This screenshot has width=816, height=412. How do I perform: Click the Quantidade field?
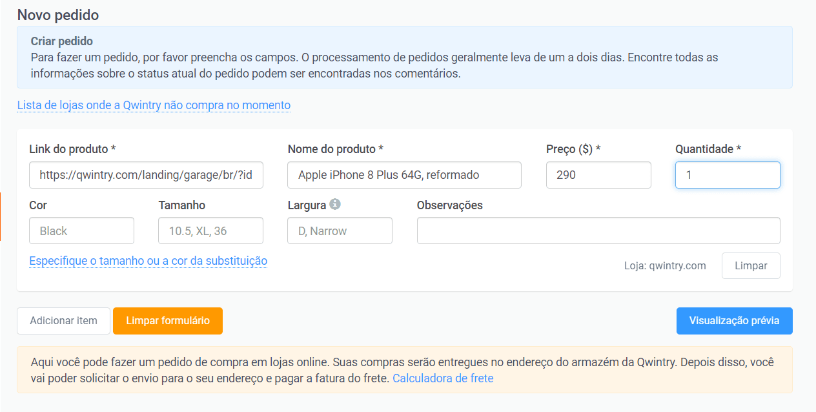728,175
